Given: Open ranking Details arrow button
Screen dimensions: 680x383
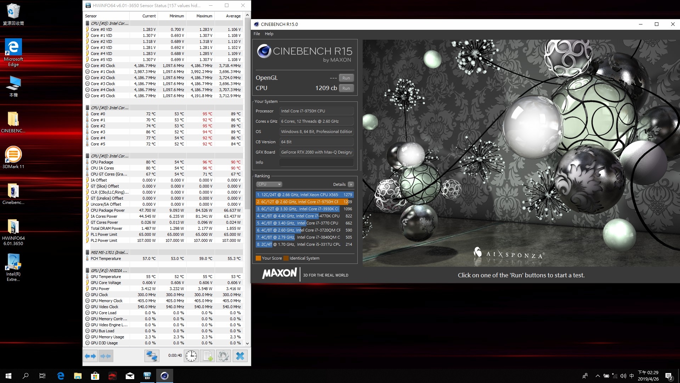Looking at the screenshot, I should 351,184.
